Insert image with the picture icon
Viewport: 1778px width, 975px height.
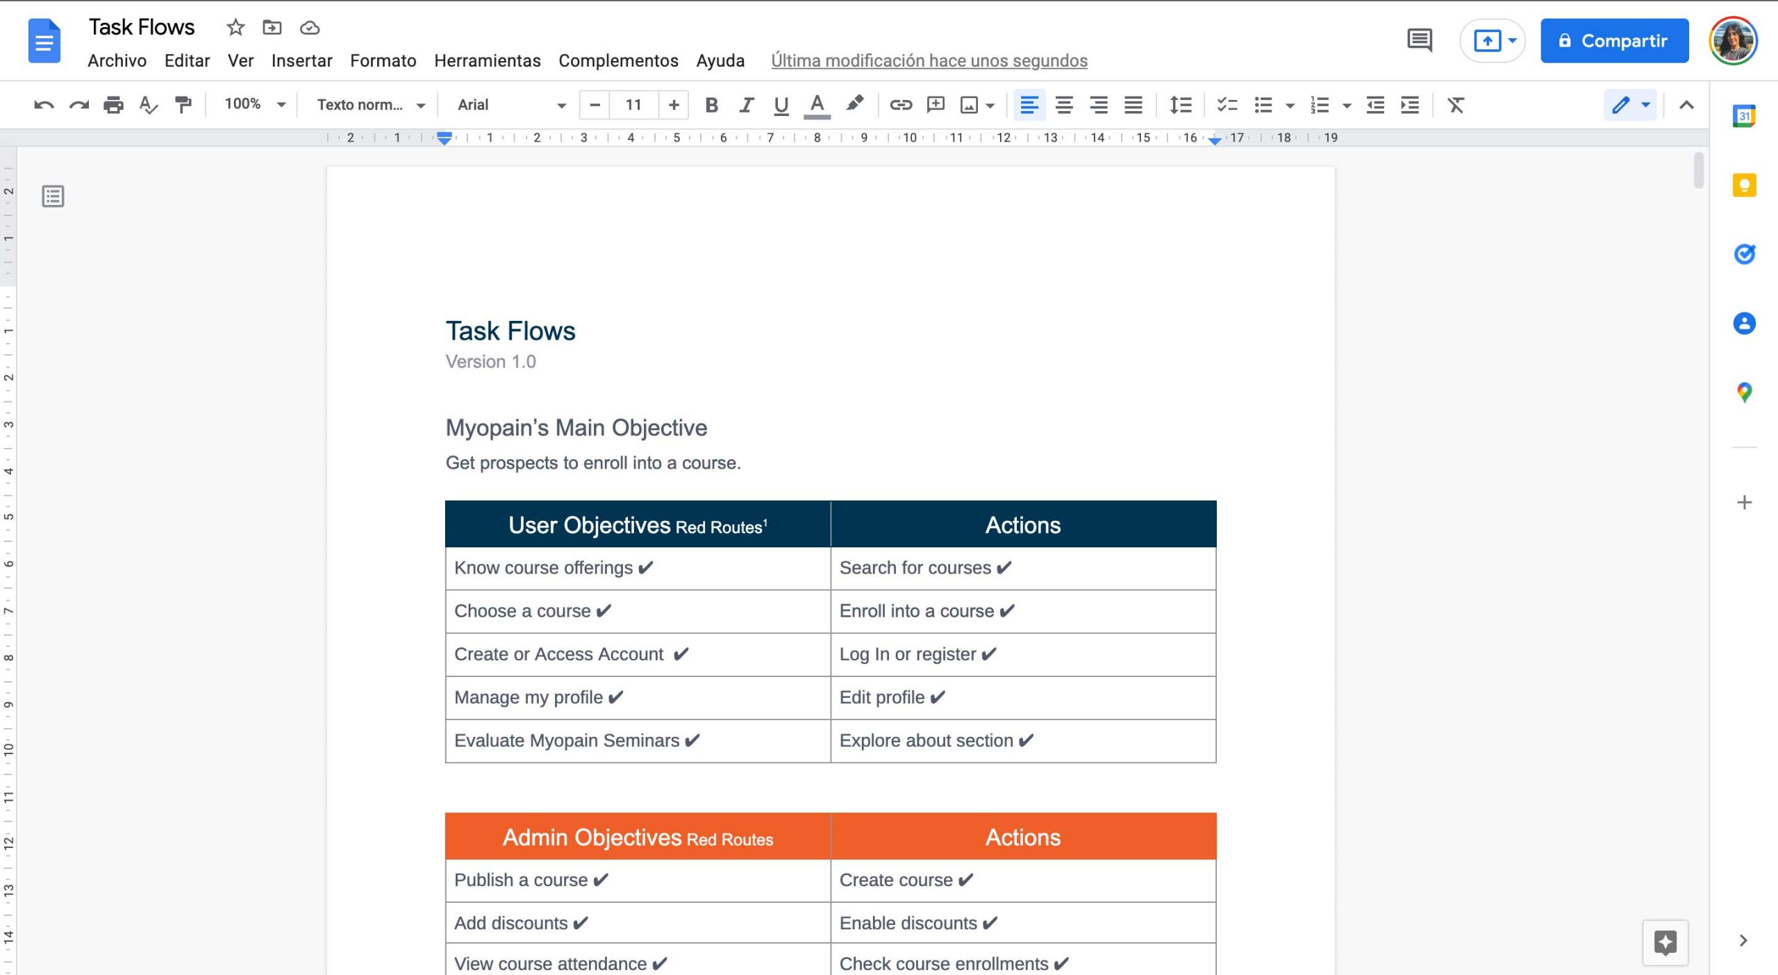tap(969, 105)
